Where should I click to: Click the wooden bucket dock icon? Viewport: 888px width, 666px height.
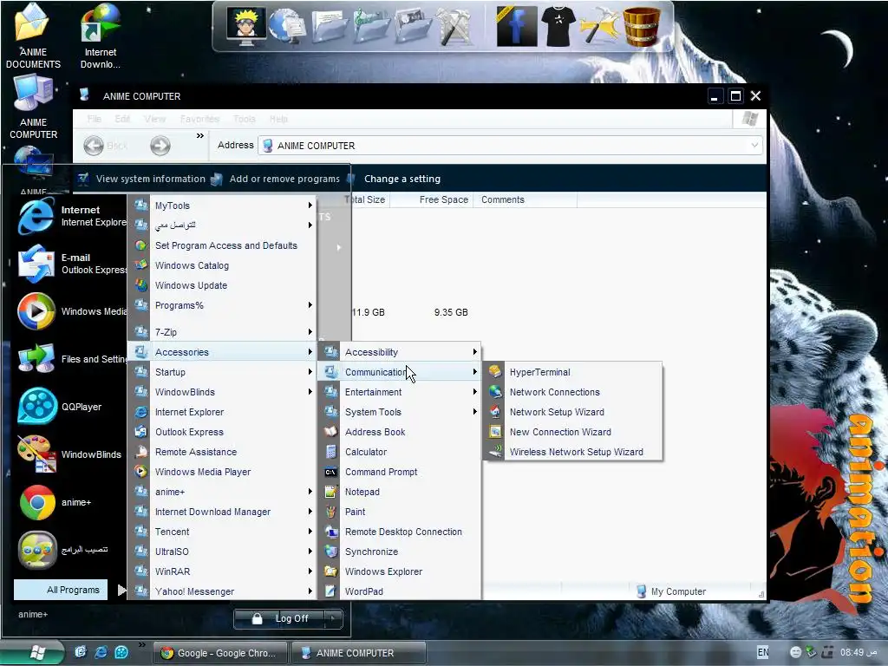642,26
